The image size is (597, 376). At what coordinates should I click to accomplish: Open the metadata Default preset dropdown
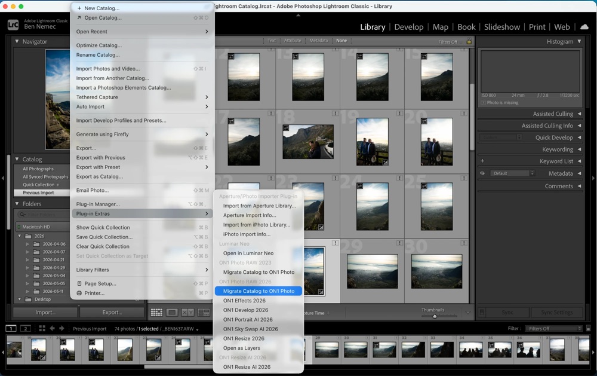click(512, 173)
